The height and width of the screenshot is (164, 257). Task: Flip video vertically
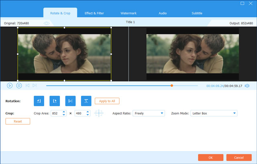point(86,101)
